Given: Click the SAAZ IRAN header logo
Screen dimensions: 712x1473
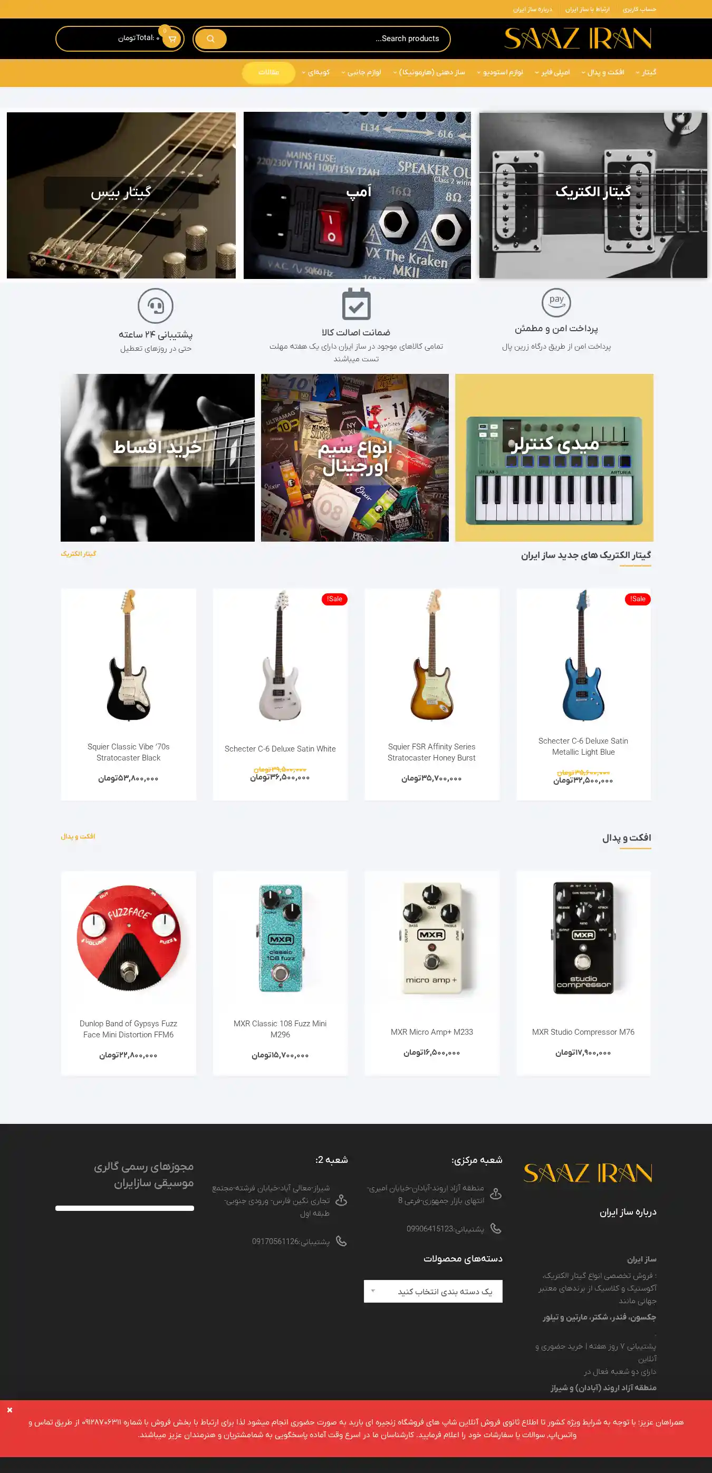Looking at the screenshot, I should 578,39.
